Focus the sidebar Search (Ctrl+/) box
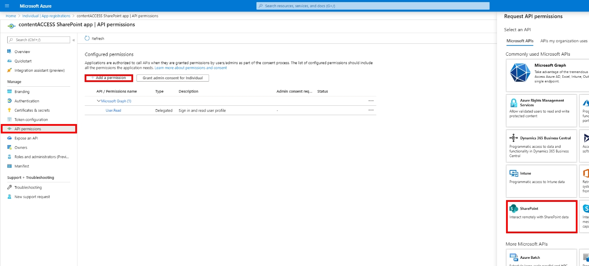The height and width of the screenshot is (266, 589). pyautogui.click(x=39, y=40)
